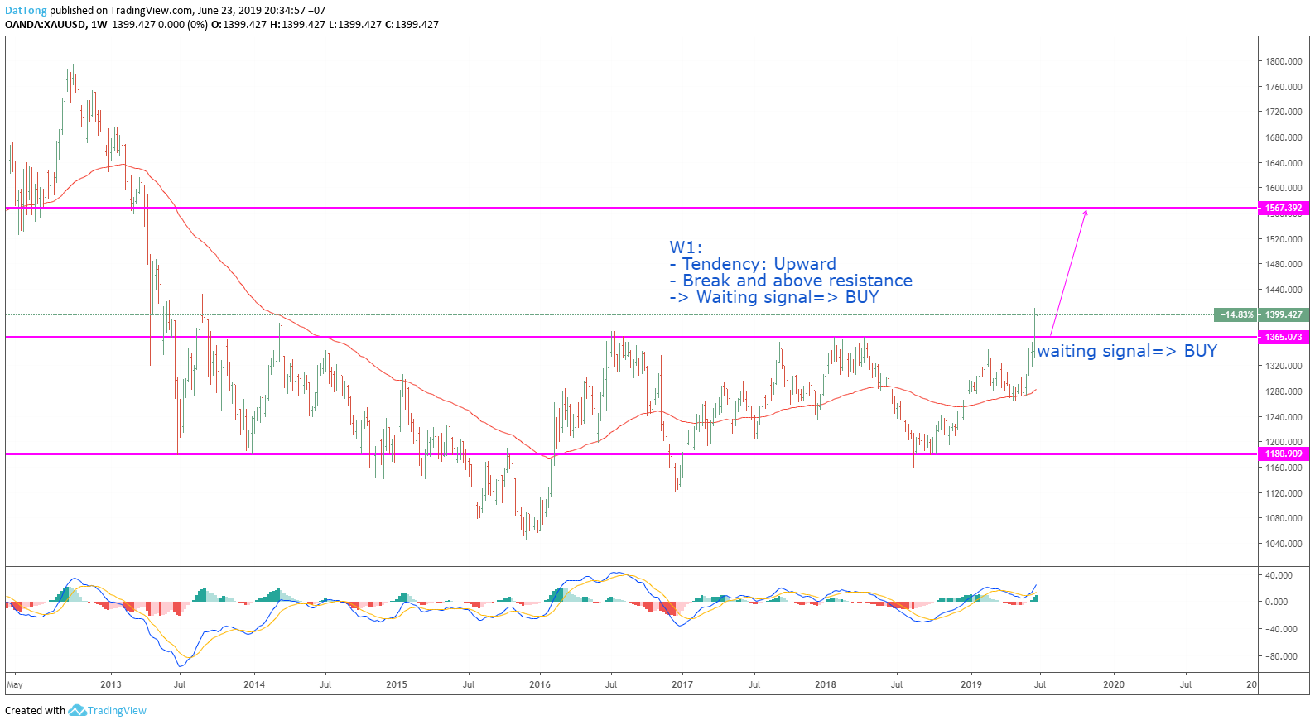Screen dimensions: 1315x725
Task: Click the −14.83% change label
Action: click(x=1236, y=315)
